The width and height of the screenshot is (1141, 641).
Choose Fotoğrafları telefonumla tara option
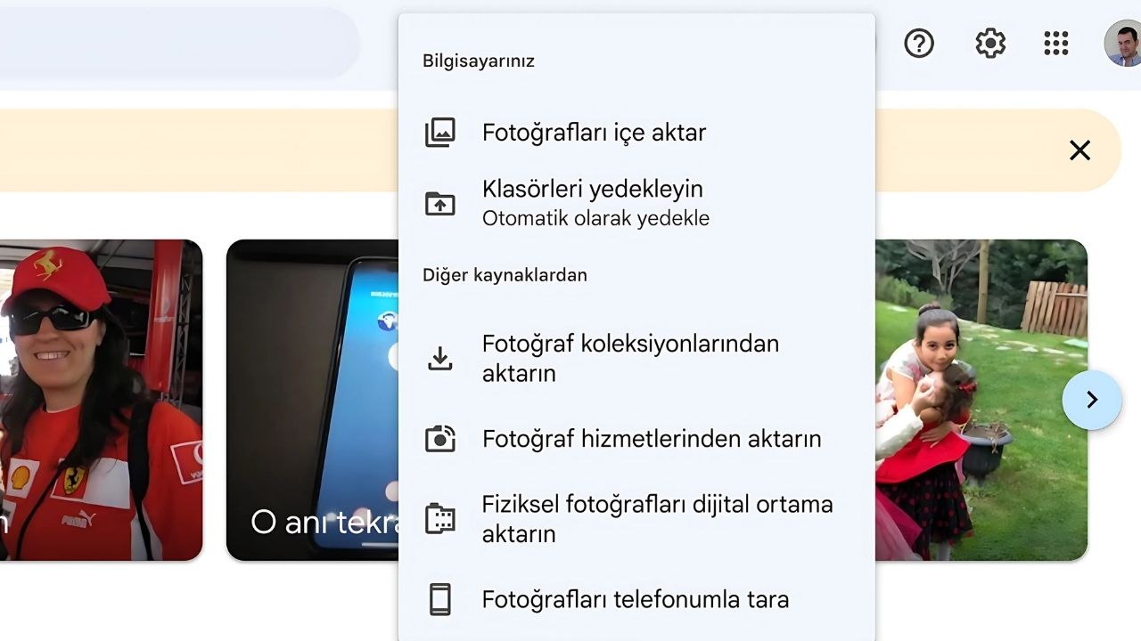(636, 600)
